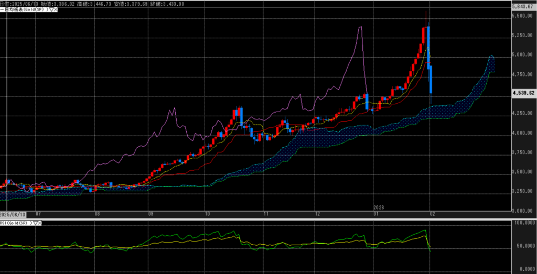537x274 pixels.
Task: Close the Ichimoku (一目均衡表) indicator panel
Action: (x=55, y=10)
